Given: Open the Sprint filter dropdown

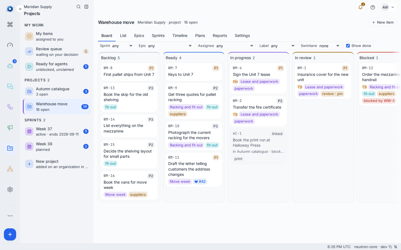Looking at the screenshot, I should coord(116,46).
